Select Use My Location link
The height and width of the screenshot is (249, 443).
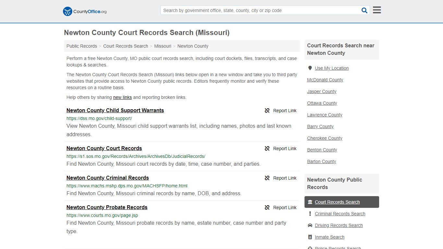(332, 68)
